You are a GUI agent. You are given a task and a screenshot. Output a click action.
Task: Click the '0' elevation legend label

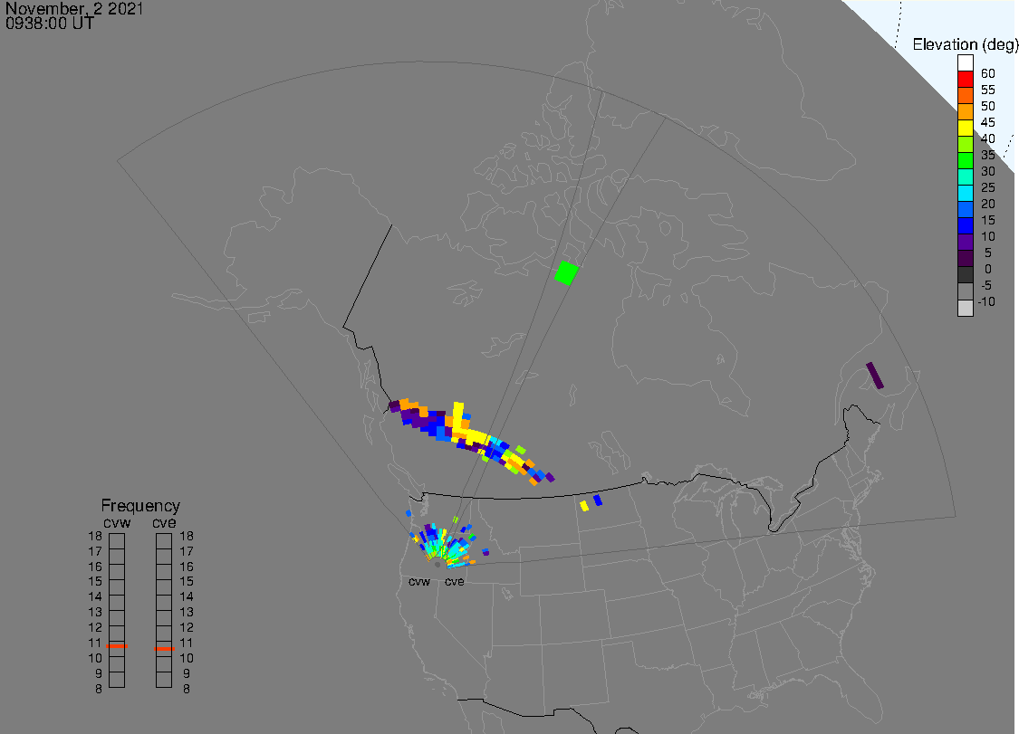[x=988, y=269]
